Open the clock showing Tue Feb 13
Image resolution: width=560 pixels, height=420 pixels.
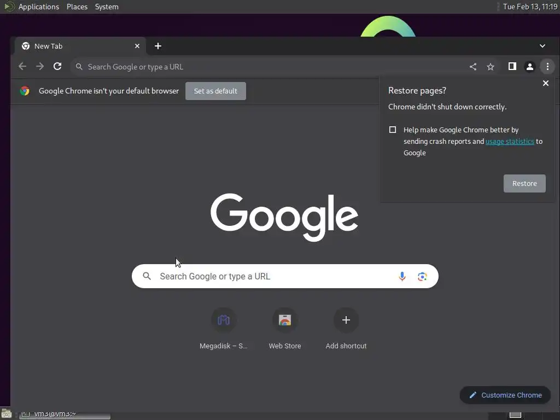click(530, 7)
